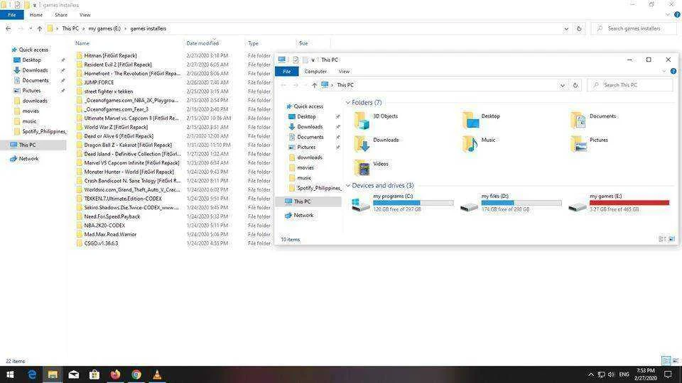This screenshot has height=383, width=682.
Task: Open the Music folder in This PC
Action: coord(478,144)
